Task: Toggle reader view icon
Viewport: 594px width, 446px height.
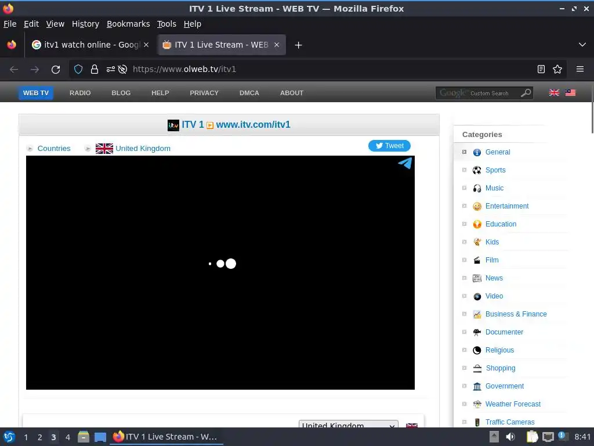Action: [x=541, y=69]
